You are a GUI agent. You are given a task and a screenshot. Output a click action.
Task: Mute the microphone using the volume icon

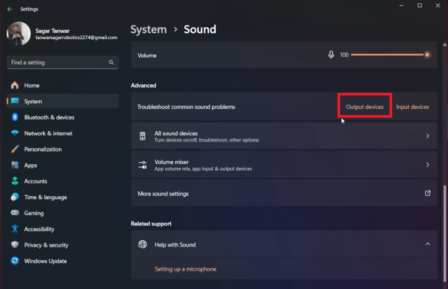(331, 55)
